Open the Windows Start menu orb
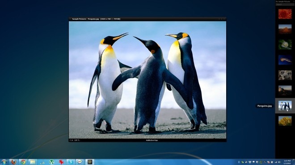The height and width of the screenshot is (165, 295). click(x=4, y=162)
